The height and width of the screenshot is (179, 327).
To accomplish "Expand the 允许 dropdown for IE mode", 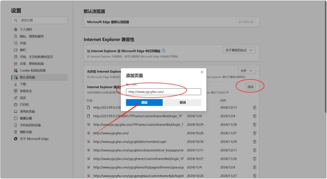I will point(247,71).
